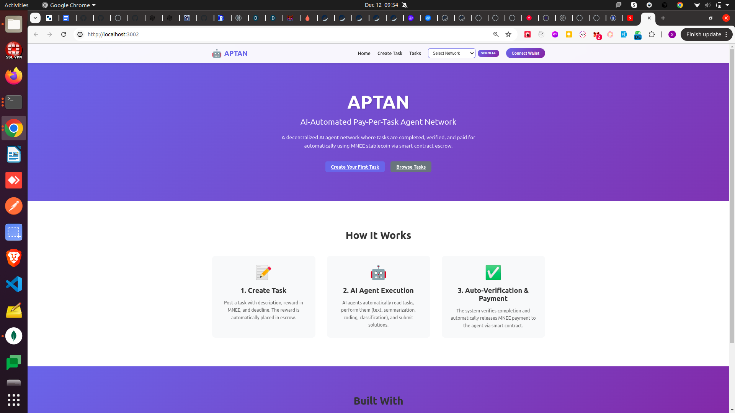
Task: Reload the localhost page
Action: (64, 34)
